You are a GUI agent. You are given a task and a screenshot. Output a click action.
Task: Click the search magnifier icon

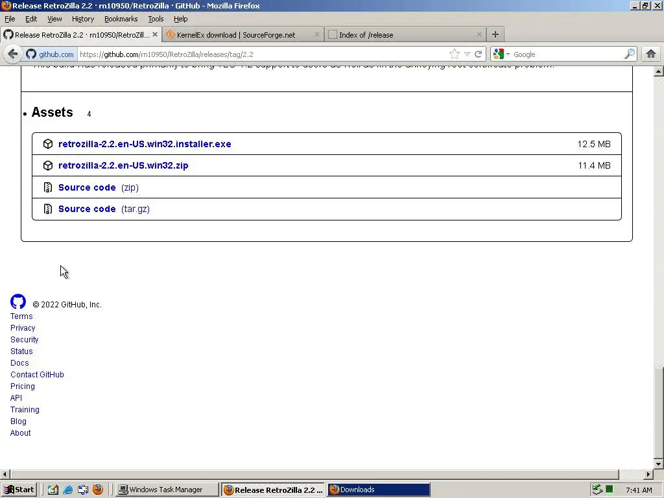coord(630,54)
